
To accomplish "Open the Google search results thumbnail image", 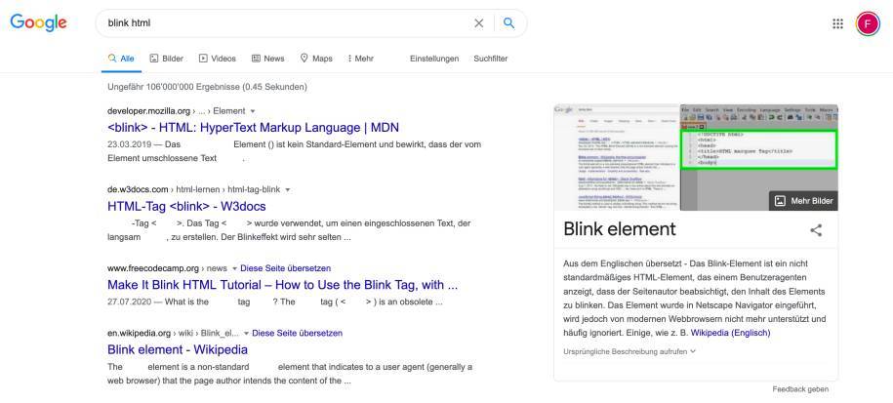I will tap(616, 157).
